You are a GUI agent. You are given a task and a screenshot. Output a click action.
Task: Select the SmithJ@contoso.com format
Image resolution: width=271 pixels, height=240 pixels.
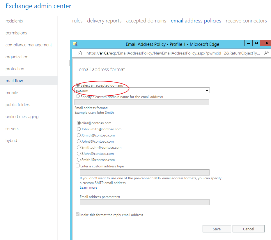coord(79,160)
